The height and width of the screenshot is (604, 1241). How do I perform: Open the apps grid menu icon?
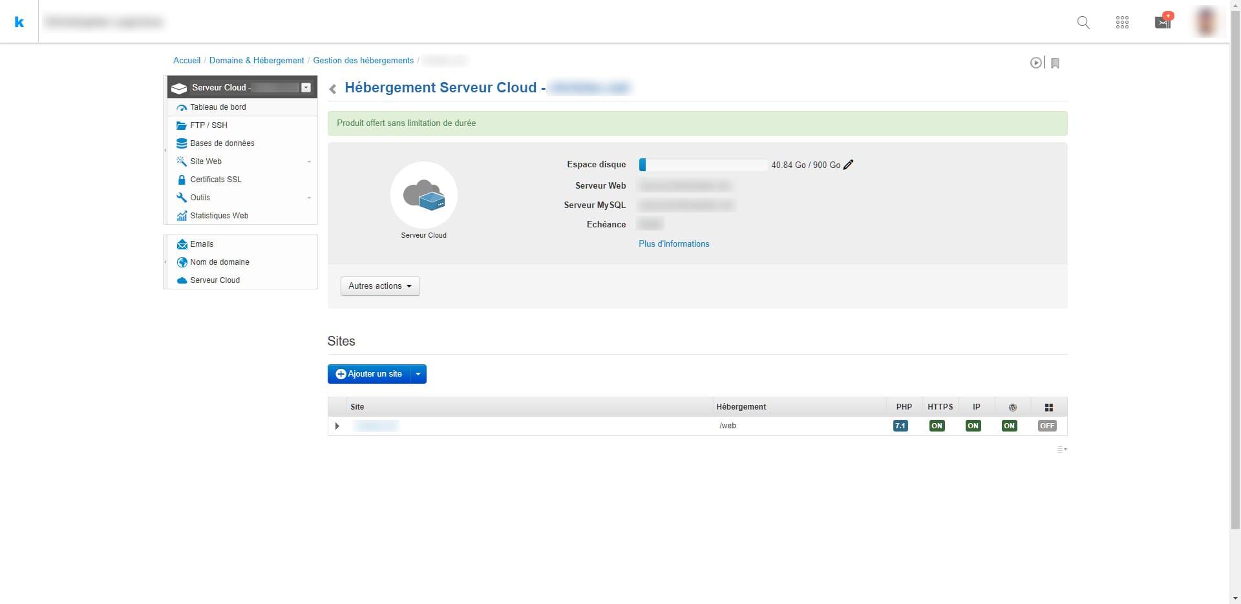click(x=1122, y=23)
